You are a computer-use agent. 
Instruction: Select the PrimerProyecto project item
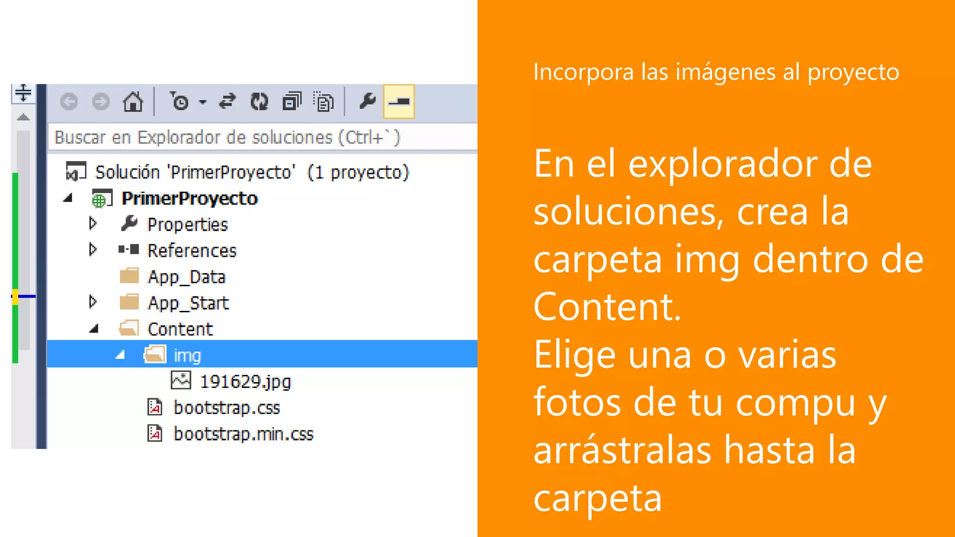click(x=190, y=199)
